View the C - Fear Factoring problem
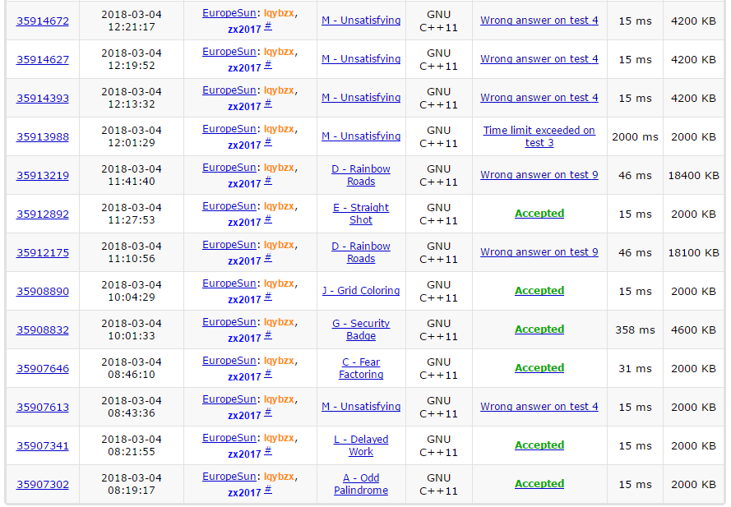The height and width of the screenshot is (507, 731). (x=361, y=368)
